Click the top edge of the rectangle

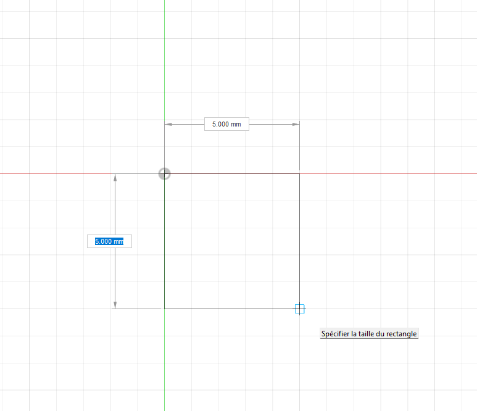[231, 173]
